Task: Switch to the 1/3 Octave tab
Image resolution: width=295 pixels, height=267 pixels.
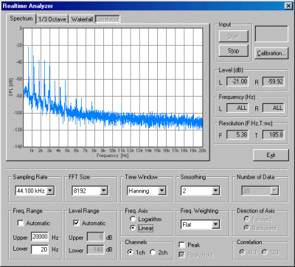Action: coord(52,19)
